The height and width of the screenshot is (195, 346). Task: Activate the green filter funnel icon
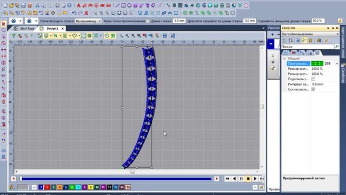[14, 36]
